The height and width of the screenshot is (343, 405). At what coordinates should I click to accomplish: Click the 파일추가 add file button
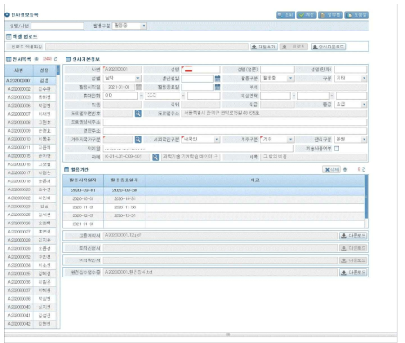pos(264,47)
